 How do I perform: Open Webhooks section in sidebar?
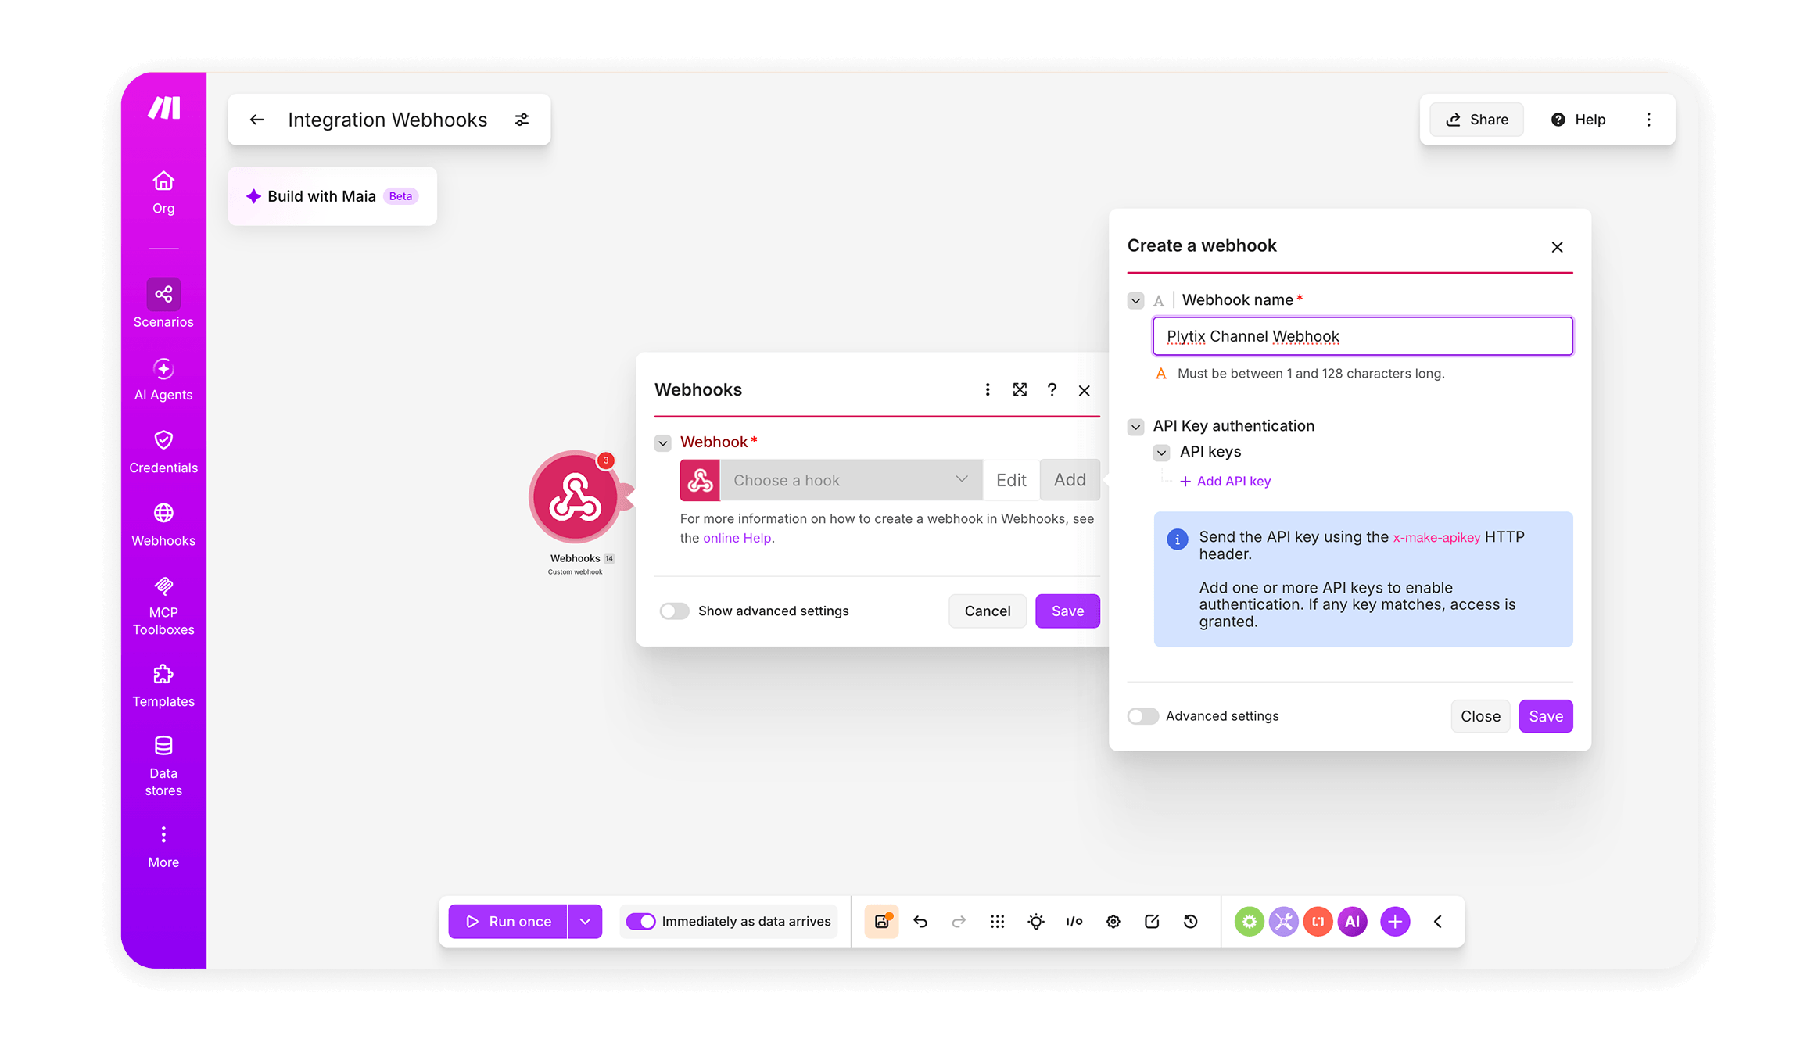(163, 525)
